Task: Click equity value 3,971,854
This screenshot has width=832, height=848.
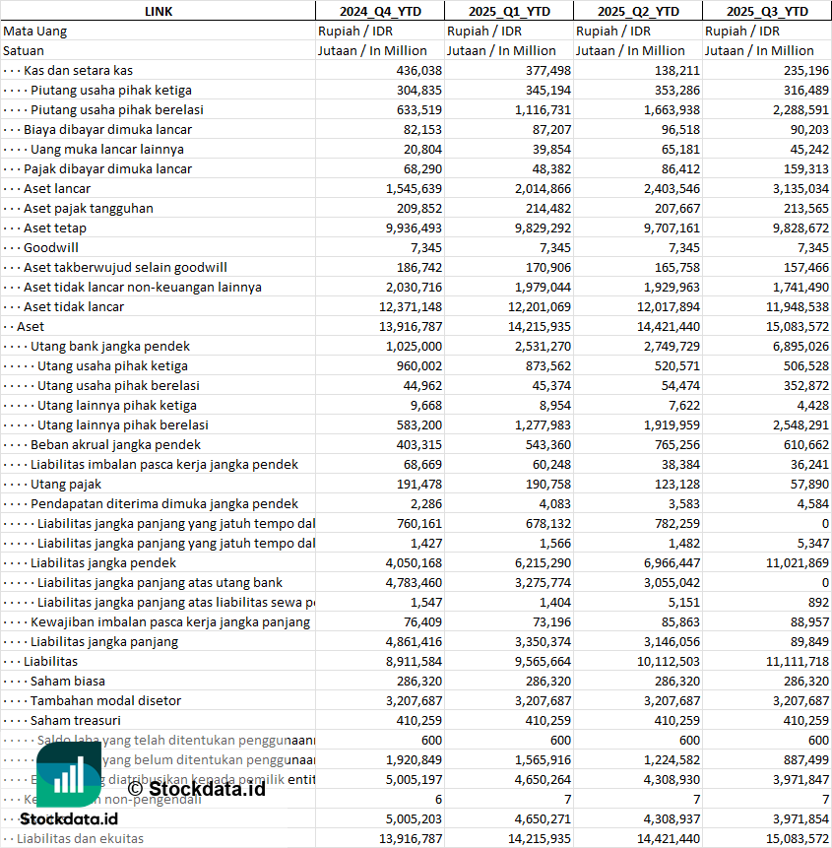Action: pyautogui.click(x=800, y=819)
